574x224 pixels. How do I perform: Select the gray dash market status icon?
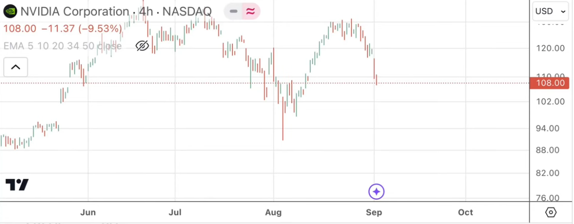(234, 11)
